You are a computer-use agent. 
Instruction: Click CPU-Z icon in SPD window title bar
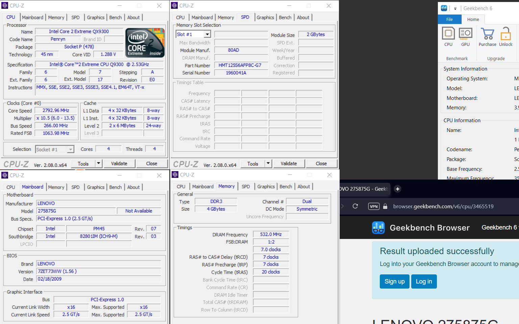pos(174,5)
